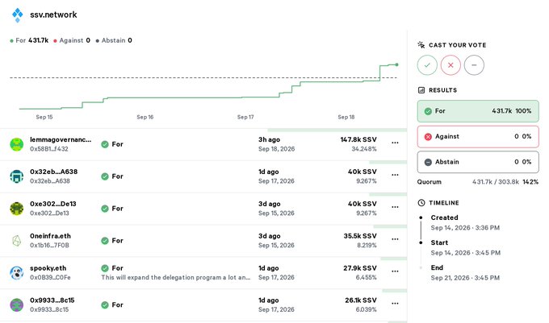Click the 0x0B39...C0Fe address text

point(50,278)
